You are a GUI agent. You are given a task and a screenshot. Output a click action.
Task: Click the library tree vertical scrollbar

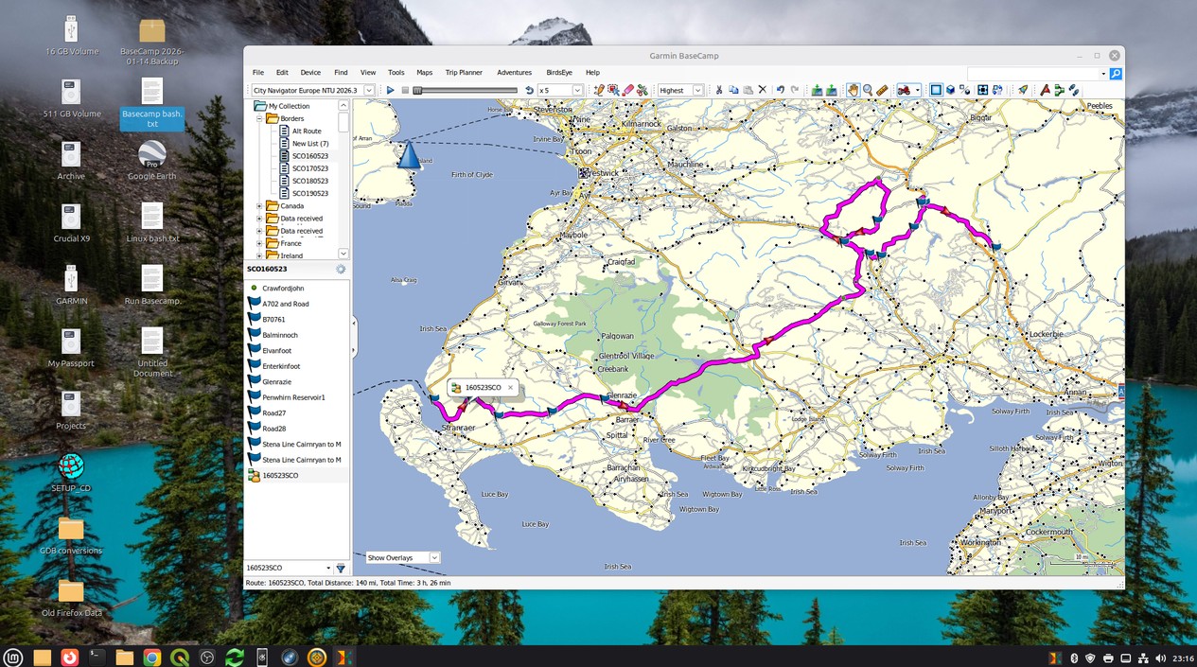point(343,121)
